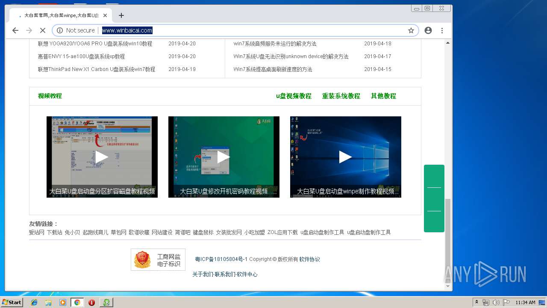Screen dimensions: 547x308
Task: Visit friend link 爱站网
Action: [36, 232]
